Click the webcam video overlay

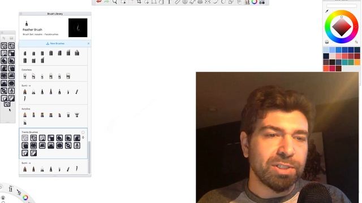pos(277,138)
